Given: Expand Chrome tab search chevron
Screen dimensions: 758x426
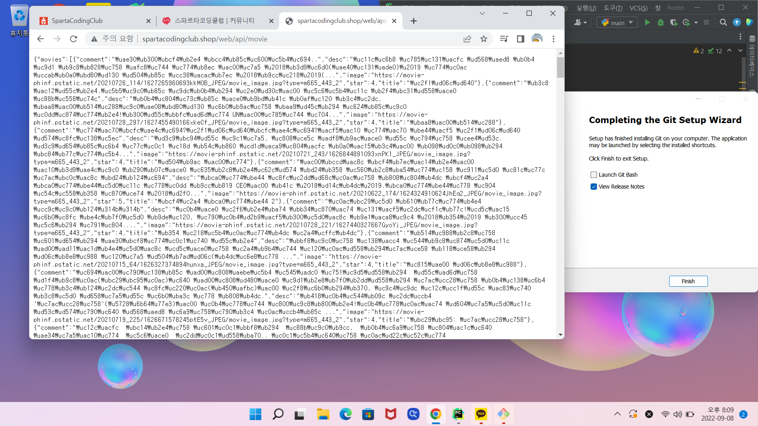Looking at the screenshot, I should point(482,13).
